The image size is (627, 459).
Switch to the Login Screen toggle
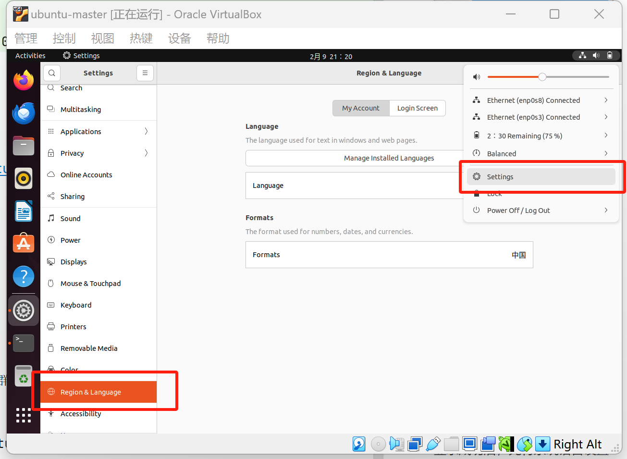tap(418, 108)
